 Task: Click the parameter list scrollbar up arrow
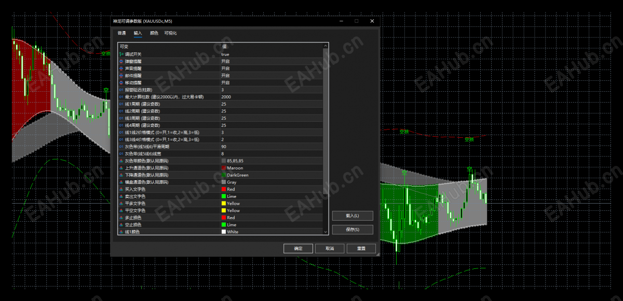coord(326,46)
